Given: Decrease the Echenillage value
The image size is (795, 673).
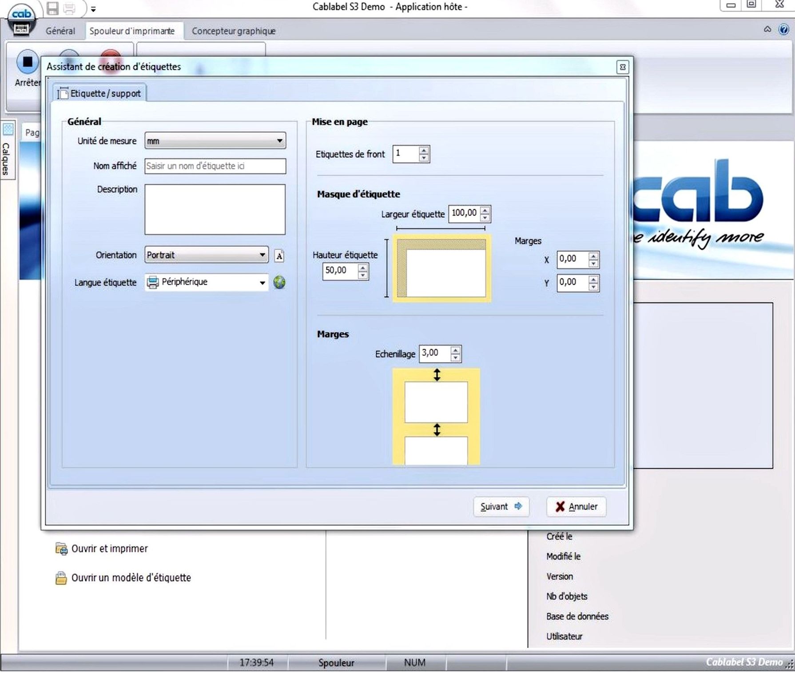Looking at the screenshot, I should click(456, 358).
